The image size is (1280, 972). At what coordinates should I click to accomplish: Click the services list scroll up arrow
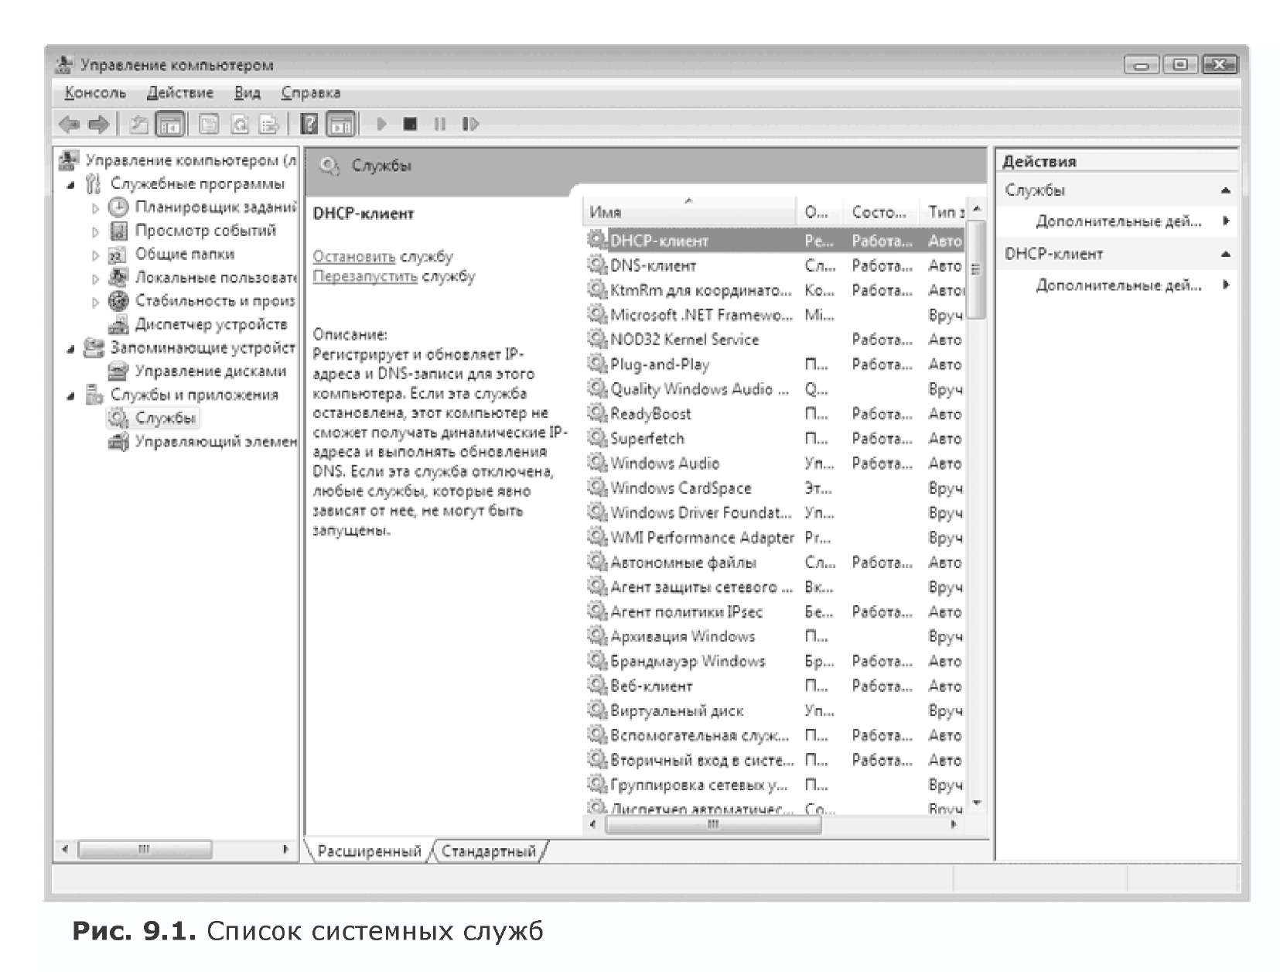976,209
